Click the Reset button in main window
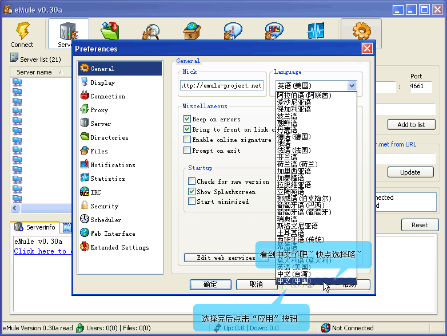The image size is (447, 336). [x=420, y=225]
